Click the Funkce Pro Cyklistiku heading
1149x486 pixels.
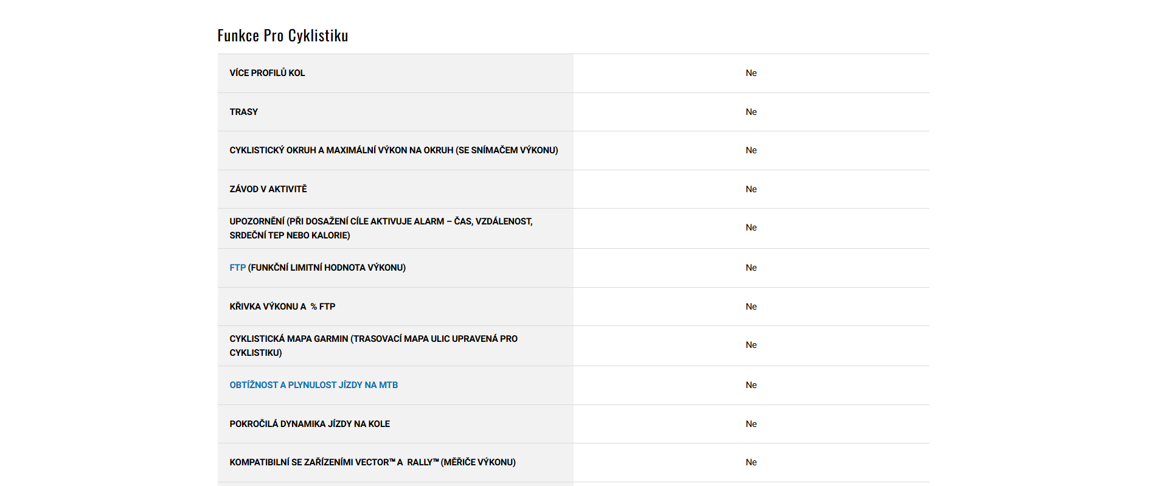(x=283, y=35)
